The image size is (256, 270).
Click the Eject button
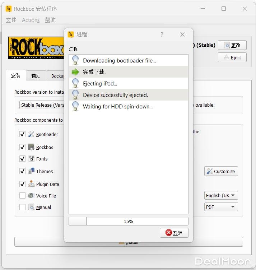232,57
